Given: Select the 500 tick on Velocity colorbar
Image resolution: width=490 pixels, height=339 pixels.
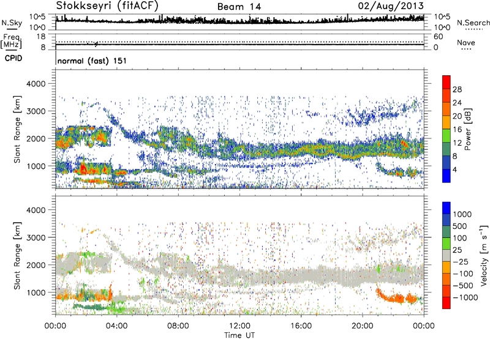Looking at the screenshot, I should (460, 226).
